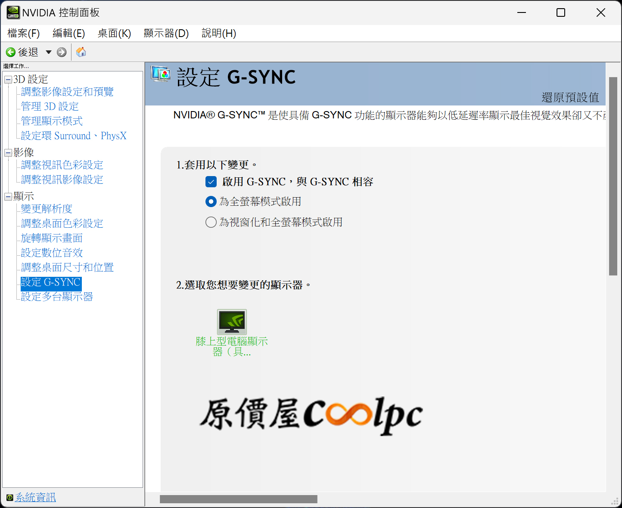Open 管理顯示模式 page
This screenshot has height=508, width=622.
(52, 121)
